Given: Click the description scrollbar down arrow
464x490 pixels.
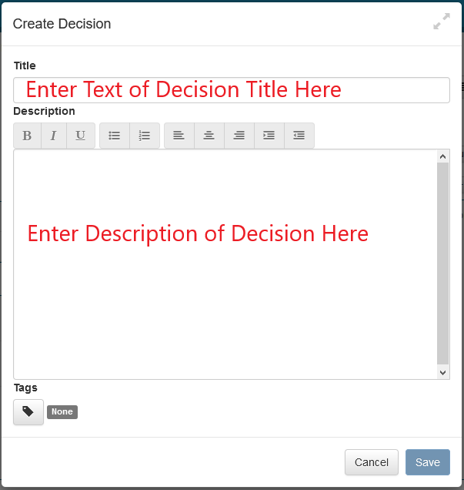Looking at the screenshot, I should [x=442, y=372].
